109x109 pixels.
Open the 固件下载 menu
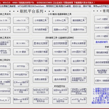[87, 6]
